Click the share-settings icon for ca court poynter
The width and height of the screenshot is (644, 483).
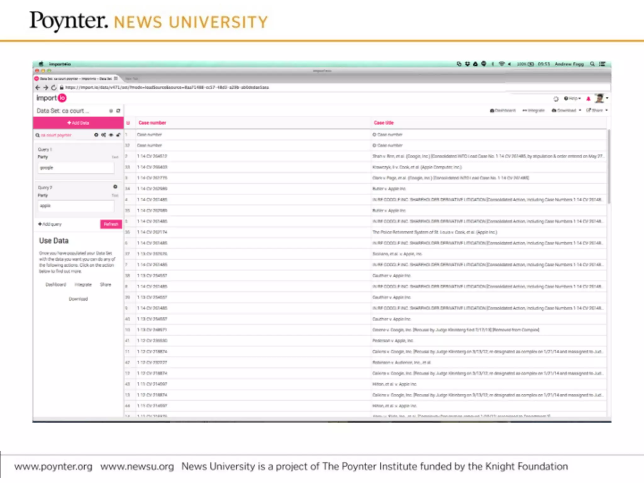[103, 135]
